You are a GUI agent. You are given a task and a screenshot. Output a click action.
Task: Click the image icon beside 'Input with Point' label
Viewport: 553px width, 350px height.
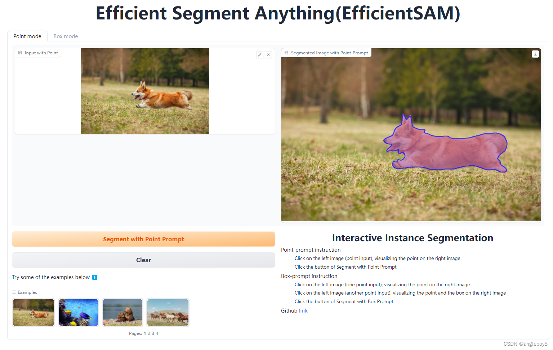pyautogui.click(x=20, y=53)
